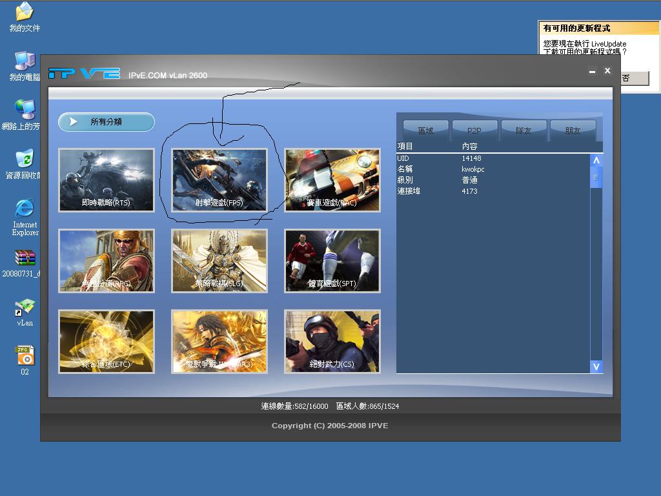Click the 項目 column header

pos(405,147)
